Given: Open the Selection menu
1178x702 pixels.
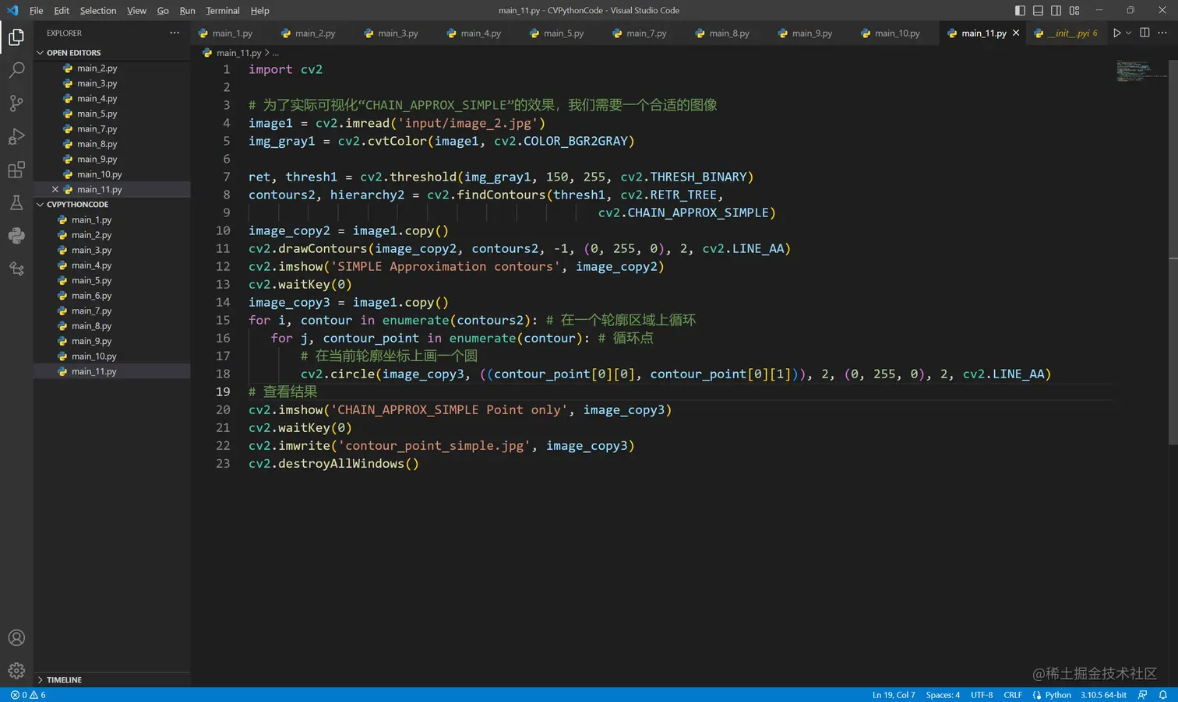Looking at the screenshot, I should (x=98, y=11).
